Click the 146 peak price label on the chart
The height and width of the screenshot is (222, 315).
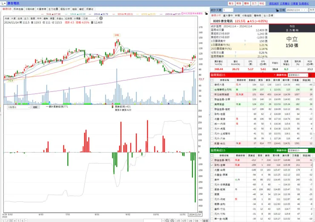point(117,35)
